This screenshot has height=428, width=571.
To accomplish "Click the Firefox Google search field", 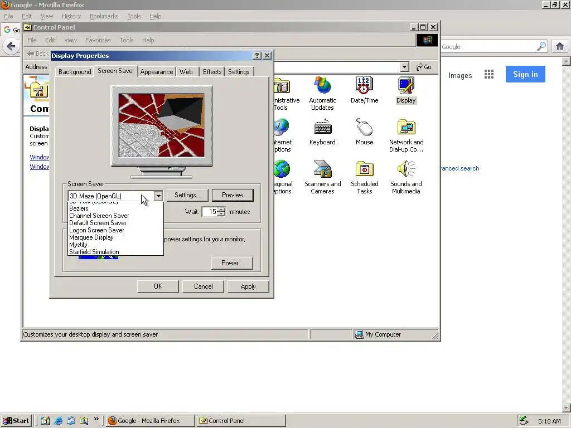I will coord(488,47).
